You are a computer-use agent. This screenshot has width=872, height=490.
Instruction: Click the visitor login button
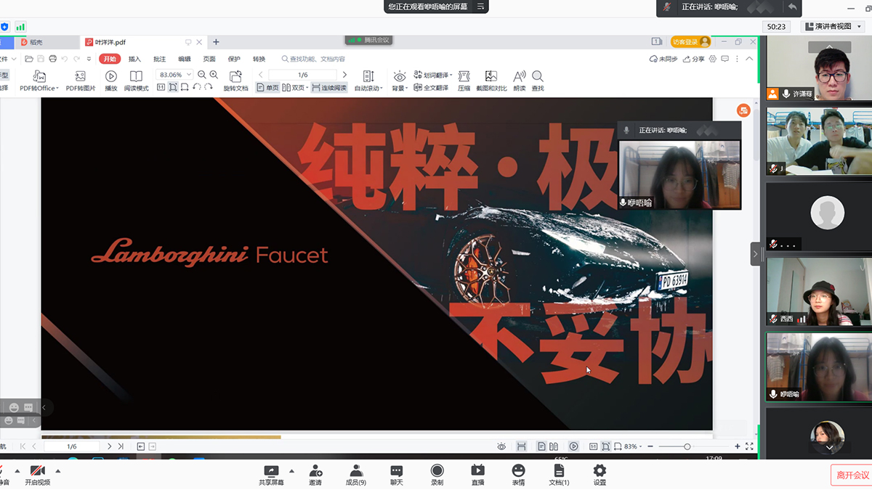690,42
